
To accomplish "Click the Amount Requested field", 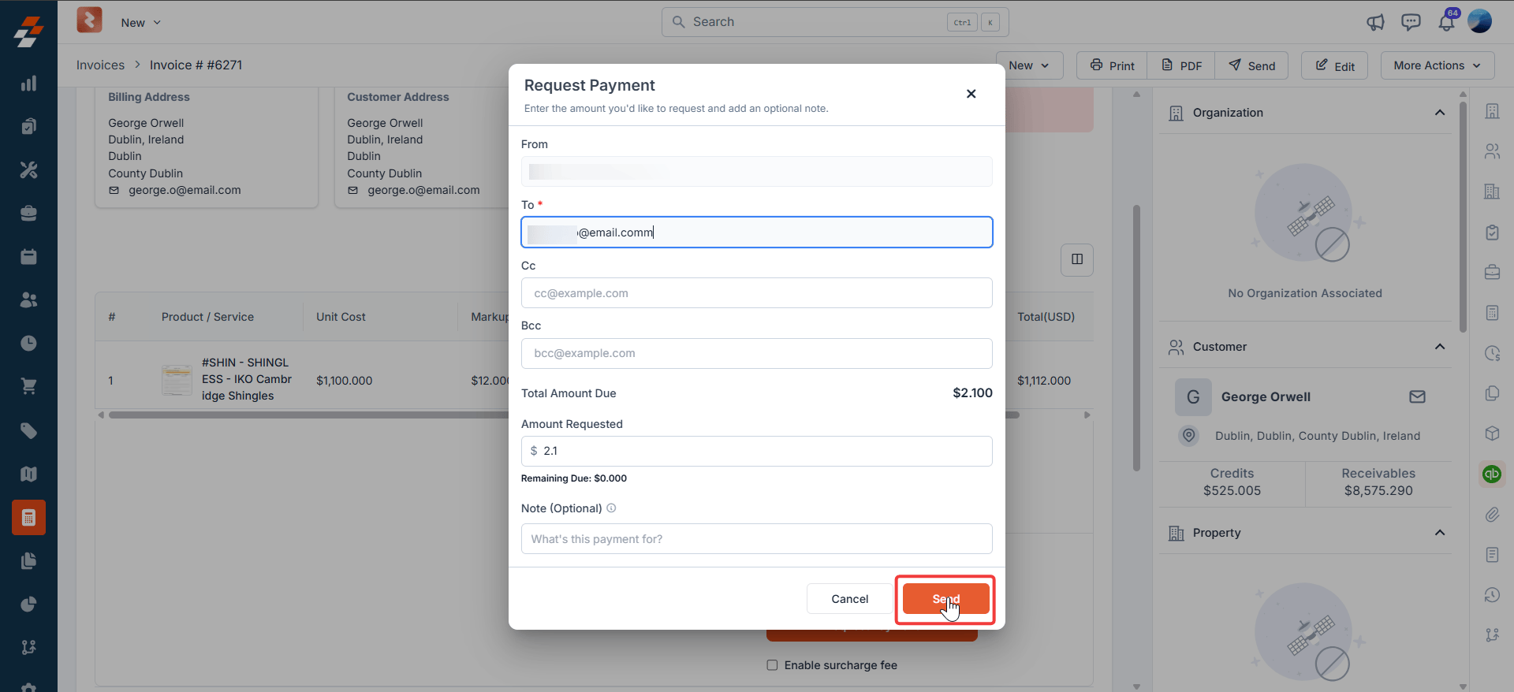I will click(x=756, y=451).
